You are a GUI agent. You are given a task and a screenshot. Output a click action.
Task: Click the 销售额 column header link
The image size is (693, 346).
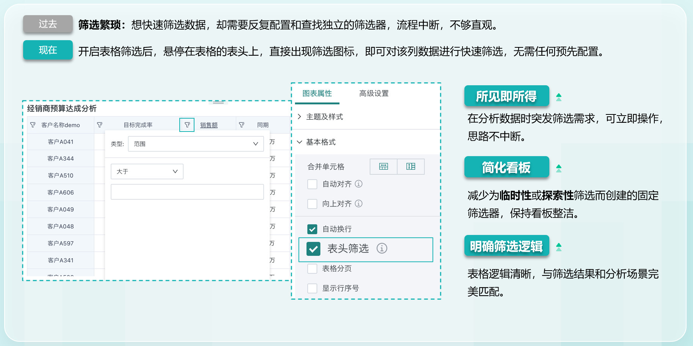click(x=209, y=125)
